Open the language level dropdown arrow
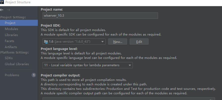The image size is (222, 100). (130, 65)
